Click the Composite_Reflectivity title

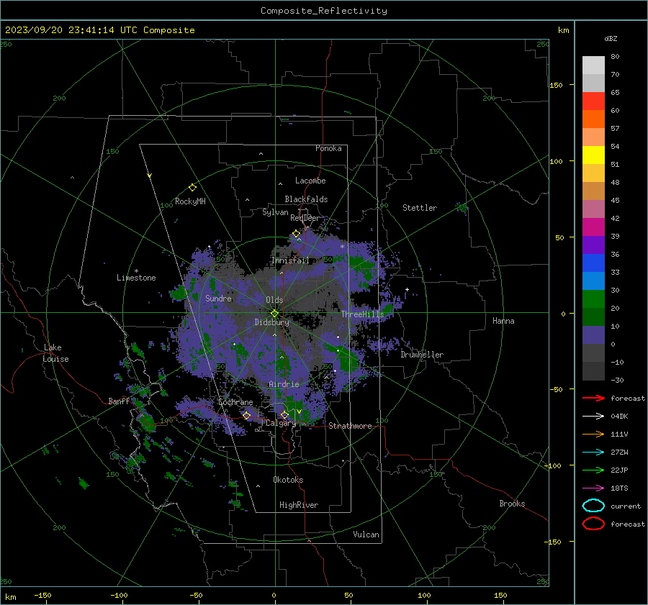pos(324,11)
